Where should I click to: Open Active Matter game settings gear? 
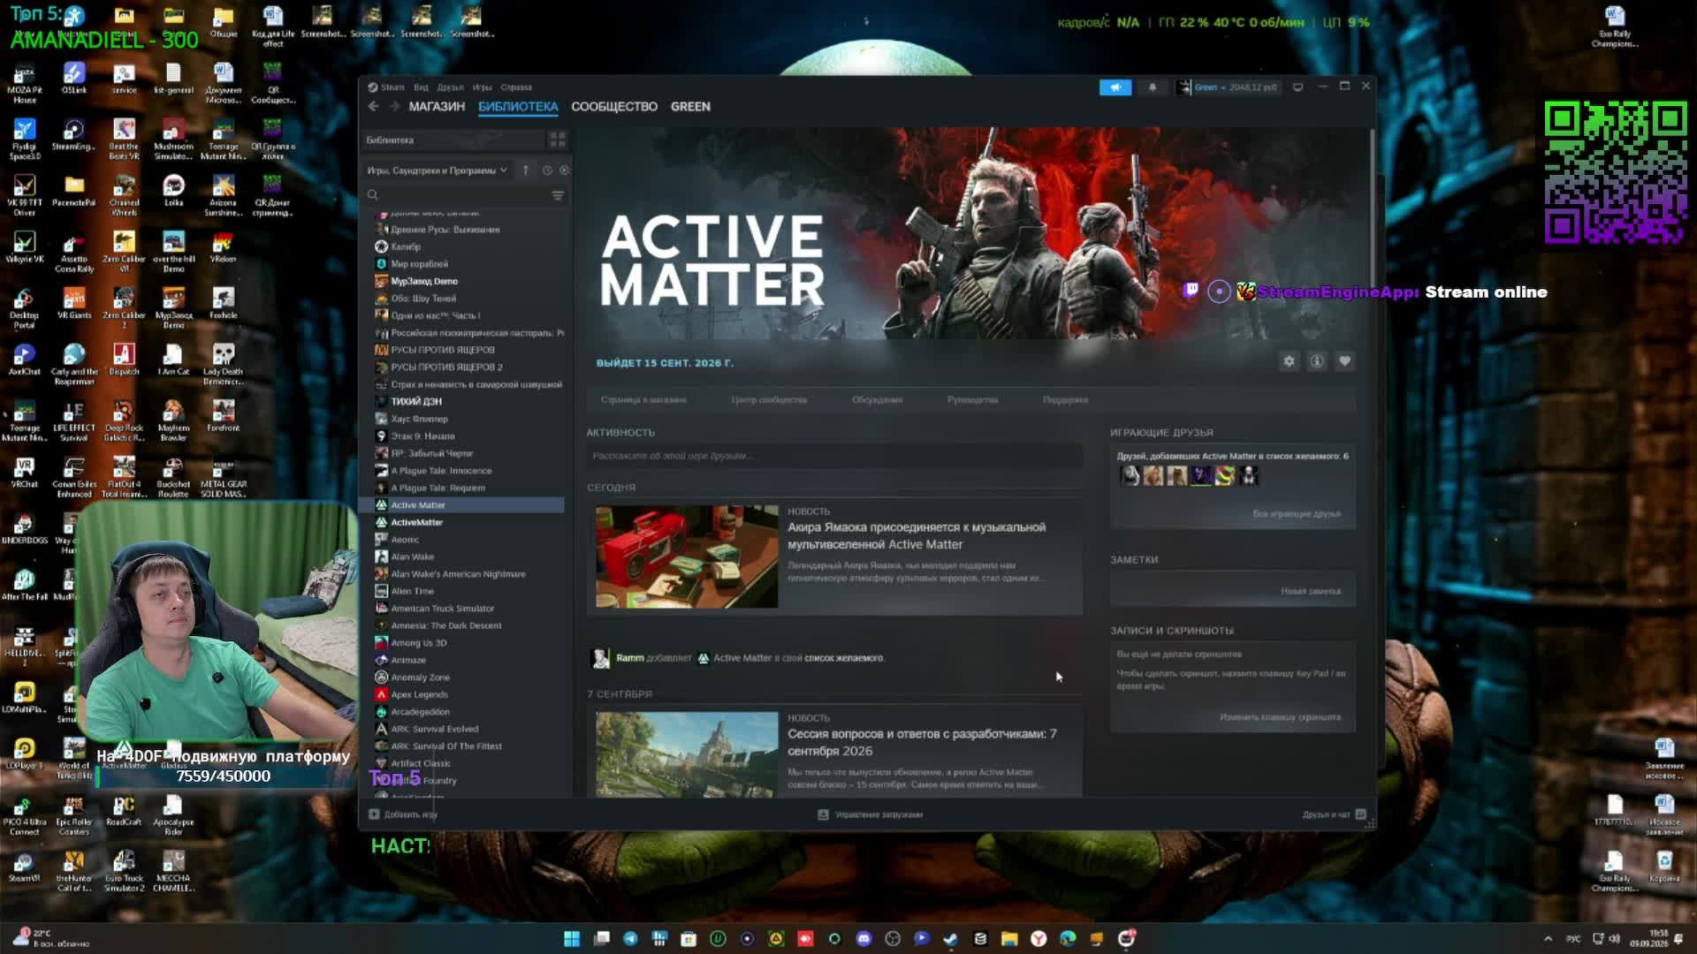(x=1289, y=361)
